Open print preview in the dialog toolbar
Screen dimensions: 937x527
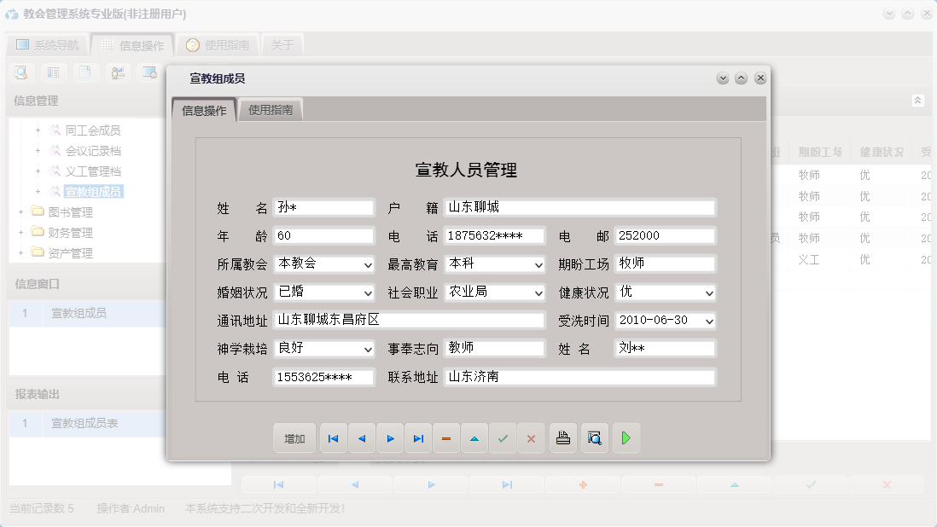point(594,437)
